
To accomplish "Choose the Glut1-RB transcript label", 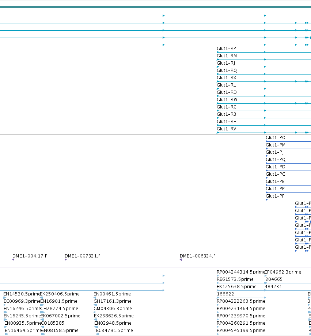I will (226, 114).
